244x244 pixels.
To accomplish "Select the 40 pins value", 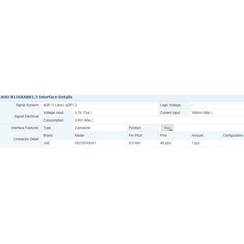I will (x=166, y=143).
